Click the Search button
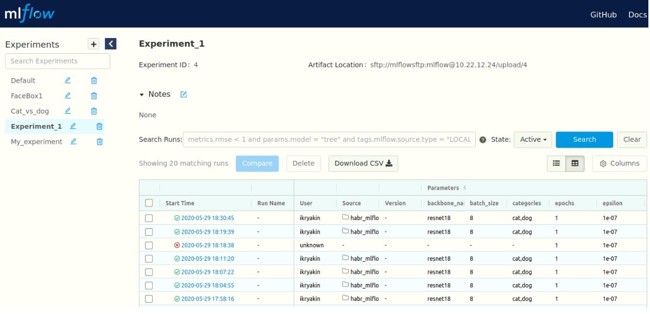650x314 pixels. [x=584, y=140]
